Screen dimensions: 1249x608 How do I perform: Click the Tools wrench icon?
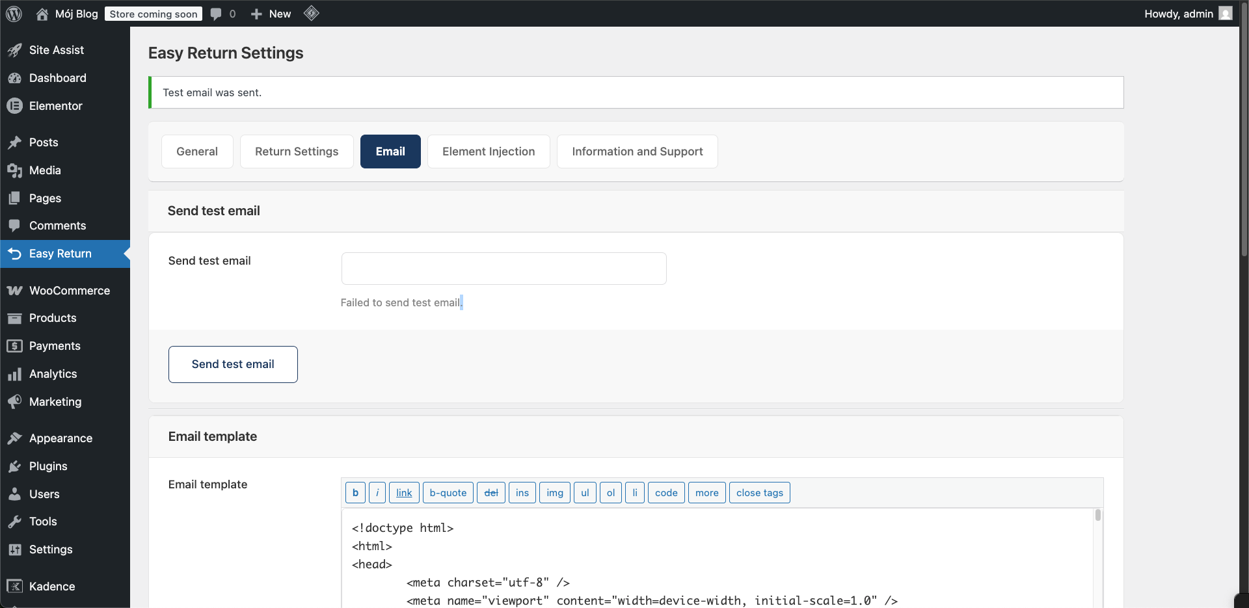pos(15,522)
